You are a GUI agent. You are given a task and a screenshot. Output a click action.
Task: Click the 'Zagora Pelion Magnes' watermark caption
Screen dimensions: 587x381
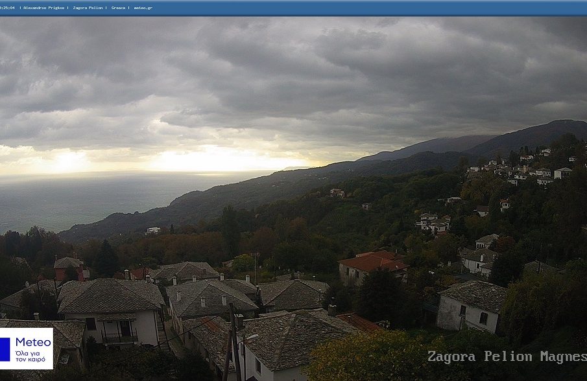coord(506,357)
